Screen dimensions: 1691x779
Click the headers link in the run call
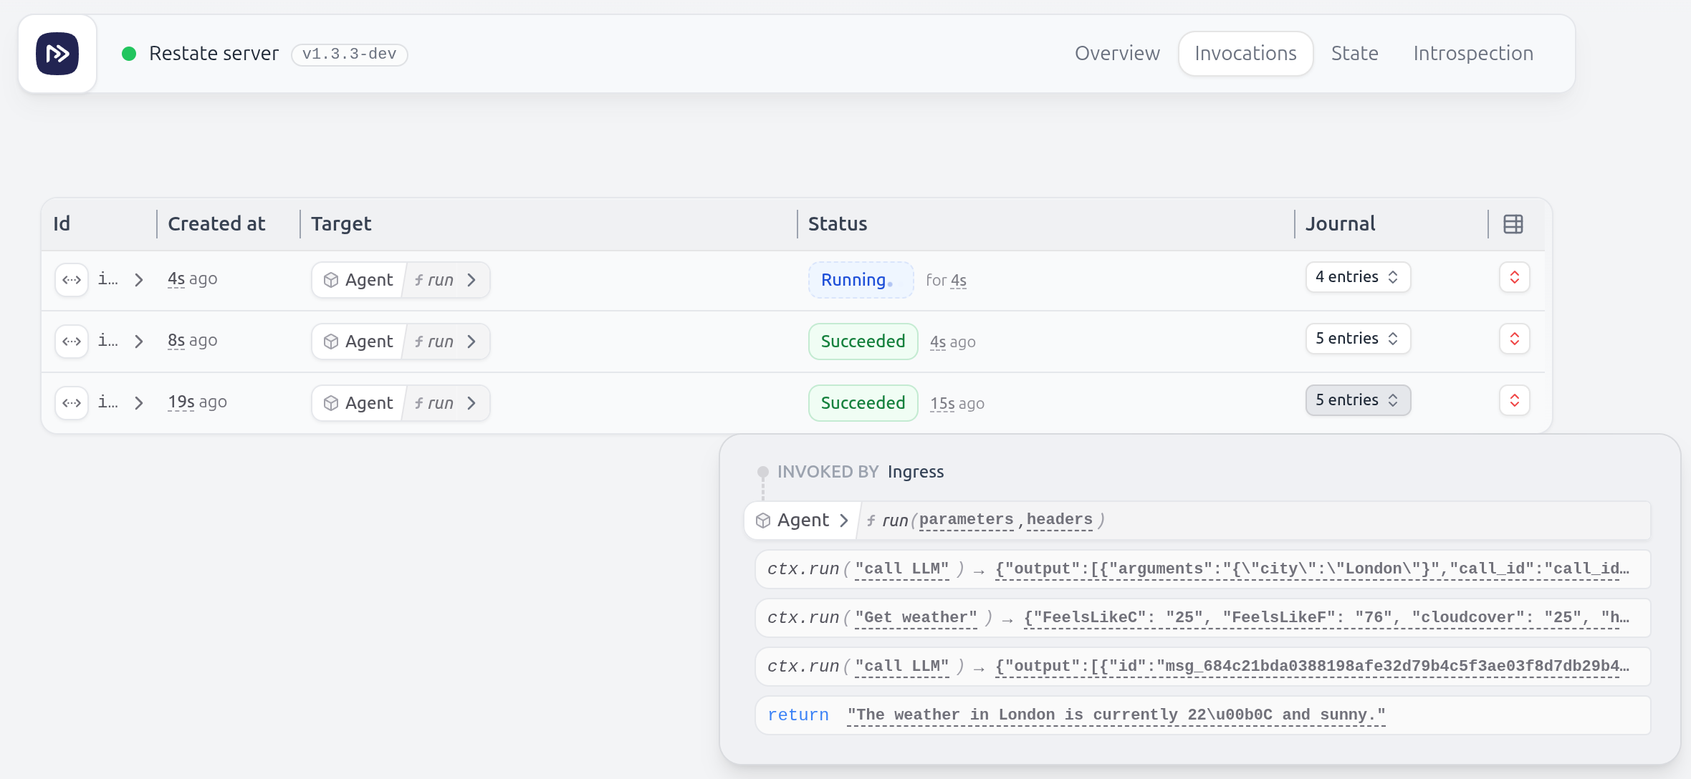(1059, 520)
